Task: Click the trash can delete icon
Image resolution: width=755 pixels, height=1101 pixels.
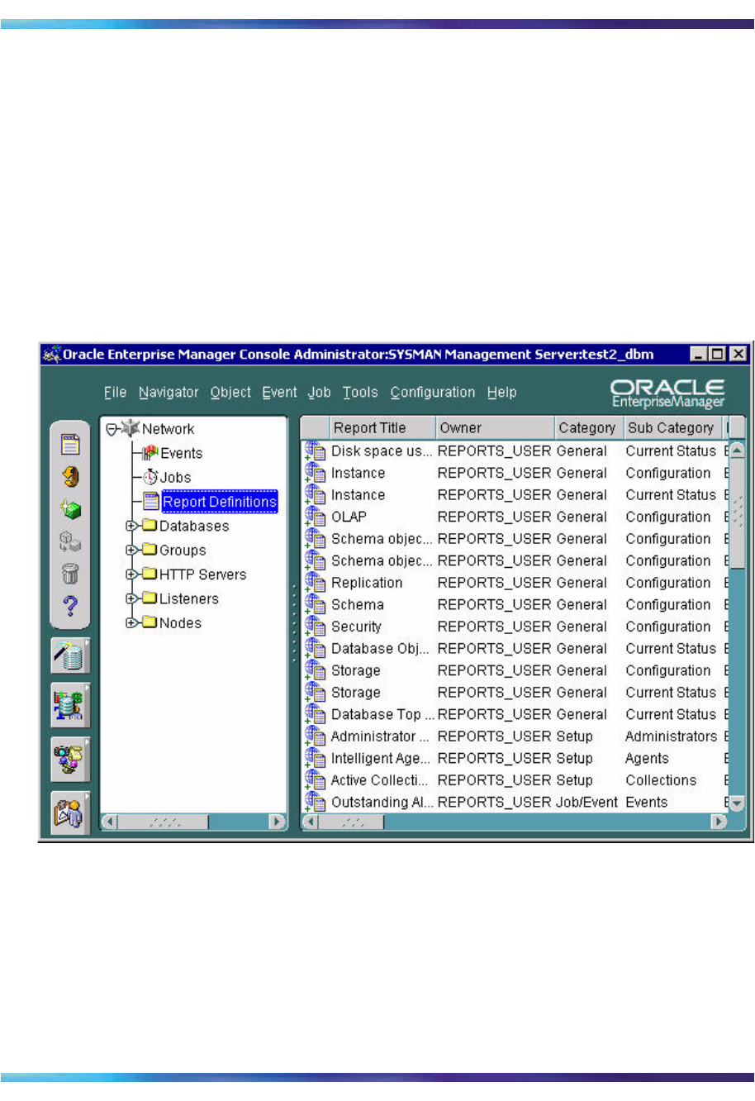Action: pos(71,574)
